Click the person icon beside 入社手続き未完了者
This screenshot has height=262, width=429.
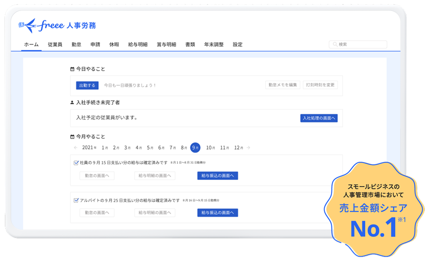pos(72,103)
